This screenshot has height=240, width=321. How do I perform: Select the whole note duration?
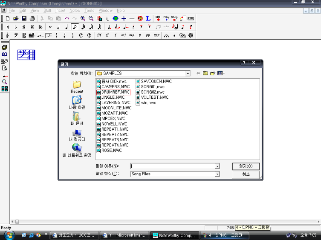[50, 27]
